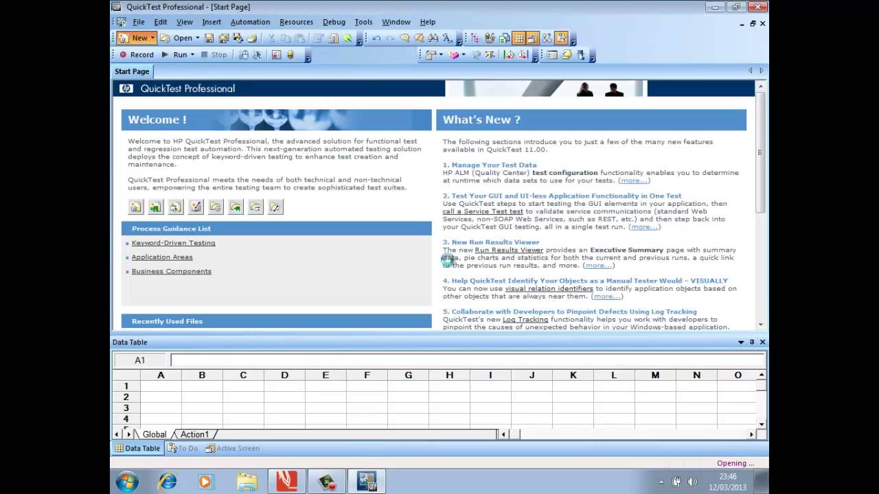Click the Find binoculars icon
The height and width of the screenshot is (494, 879).
click(433, 38)
